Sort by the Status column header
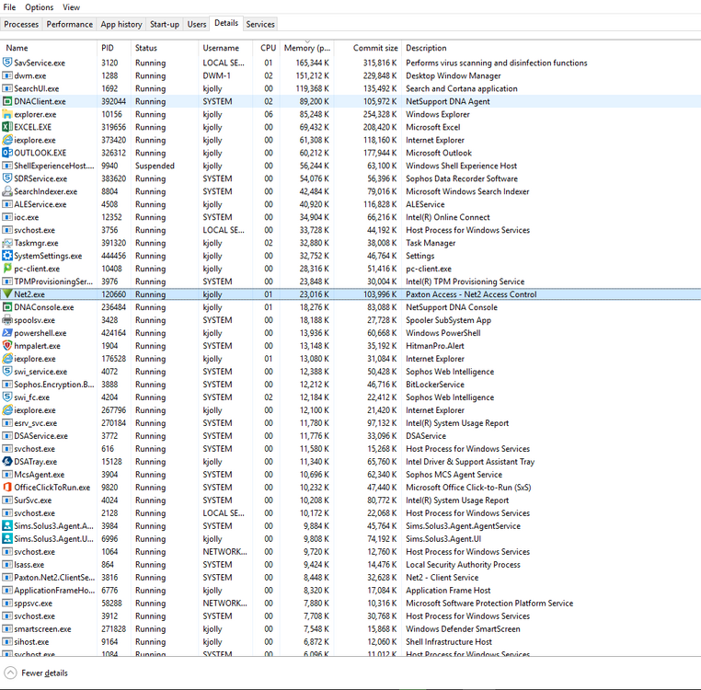This screenshot has width=701, height=690. pos(165,48)
